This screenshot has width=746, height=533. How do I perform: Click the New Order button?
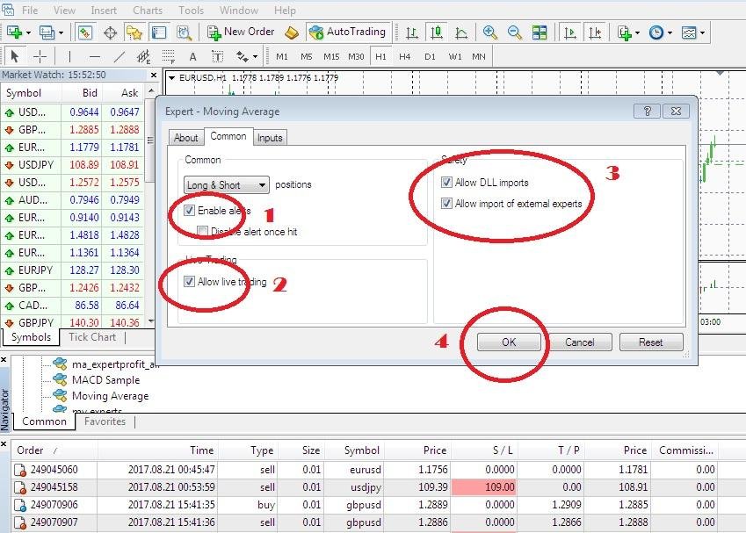point(241,32)
